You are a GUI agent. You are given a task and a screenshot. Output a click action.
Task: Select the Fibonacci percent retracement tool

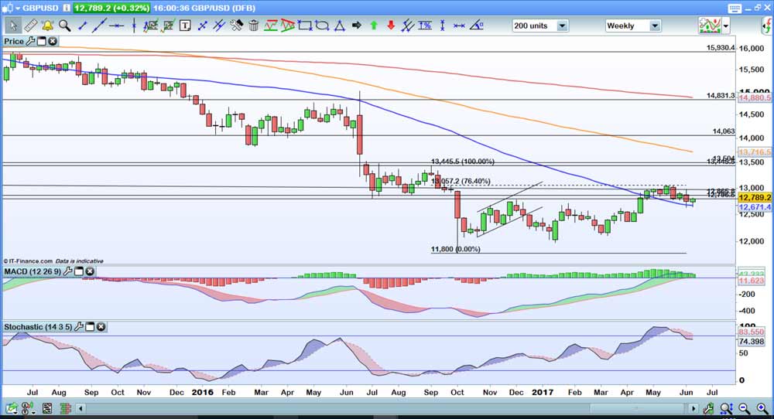(x=425, y=26)
